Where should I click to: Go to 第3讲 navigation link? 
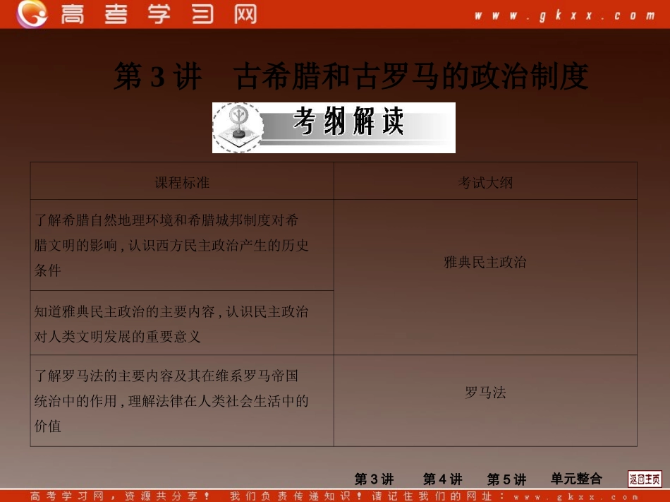[x=374, y=479]
